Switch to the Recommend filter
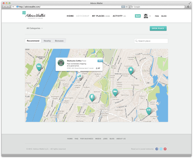The image size is (193, 158). click(33, 41)
